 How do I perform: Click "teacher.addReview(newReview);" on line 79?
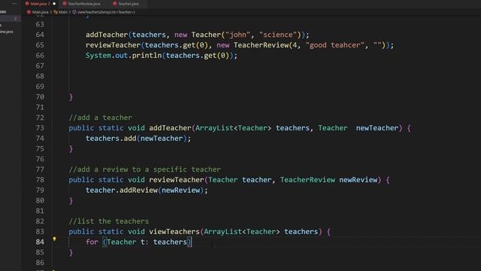click(x=147, y=190)
